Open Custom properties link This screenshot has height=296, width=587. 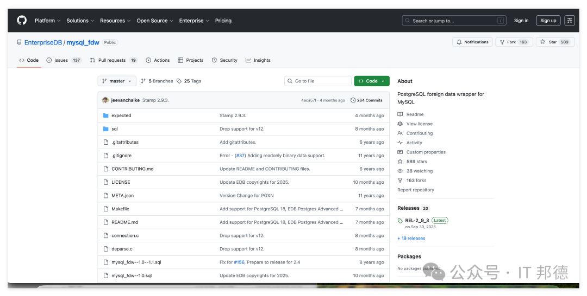tap(422, 152)
